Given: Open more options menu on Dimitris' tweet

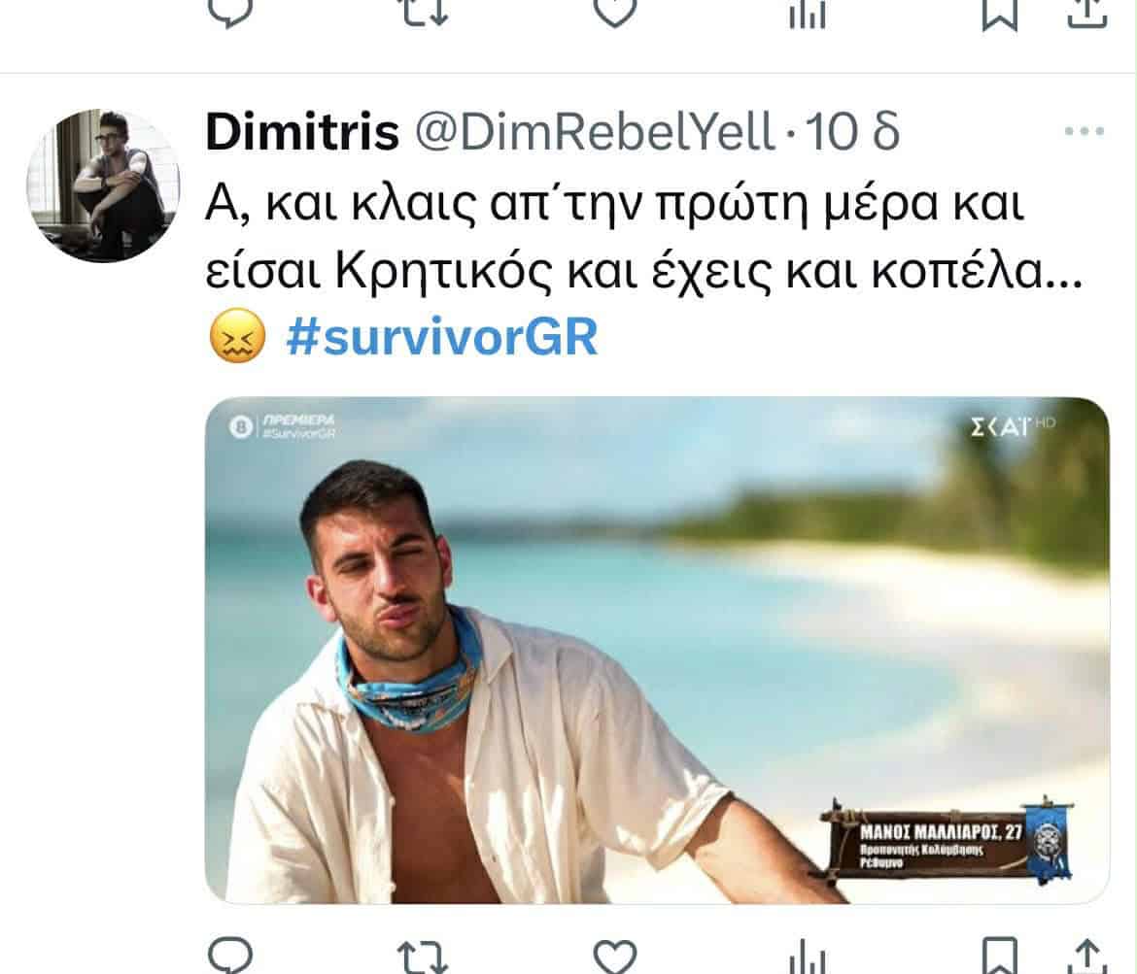Looking at the screenshot, I should pos(1085,131).
